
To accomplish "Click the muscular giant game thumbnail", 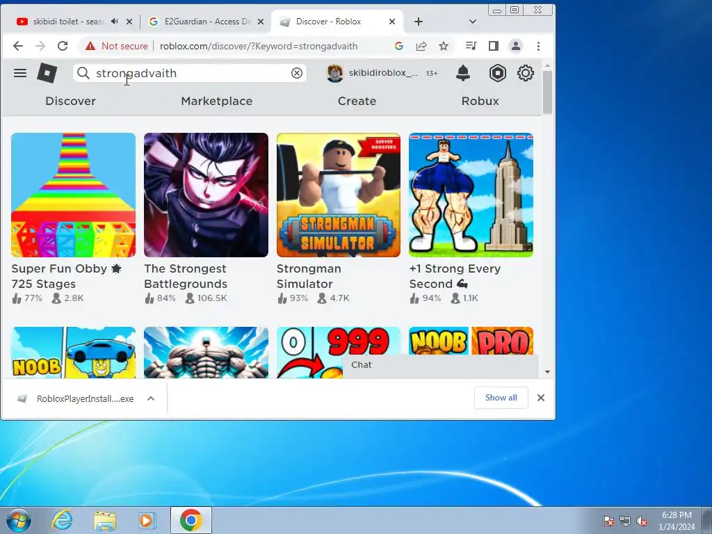I will click(x=206, y=353).
